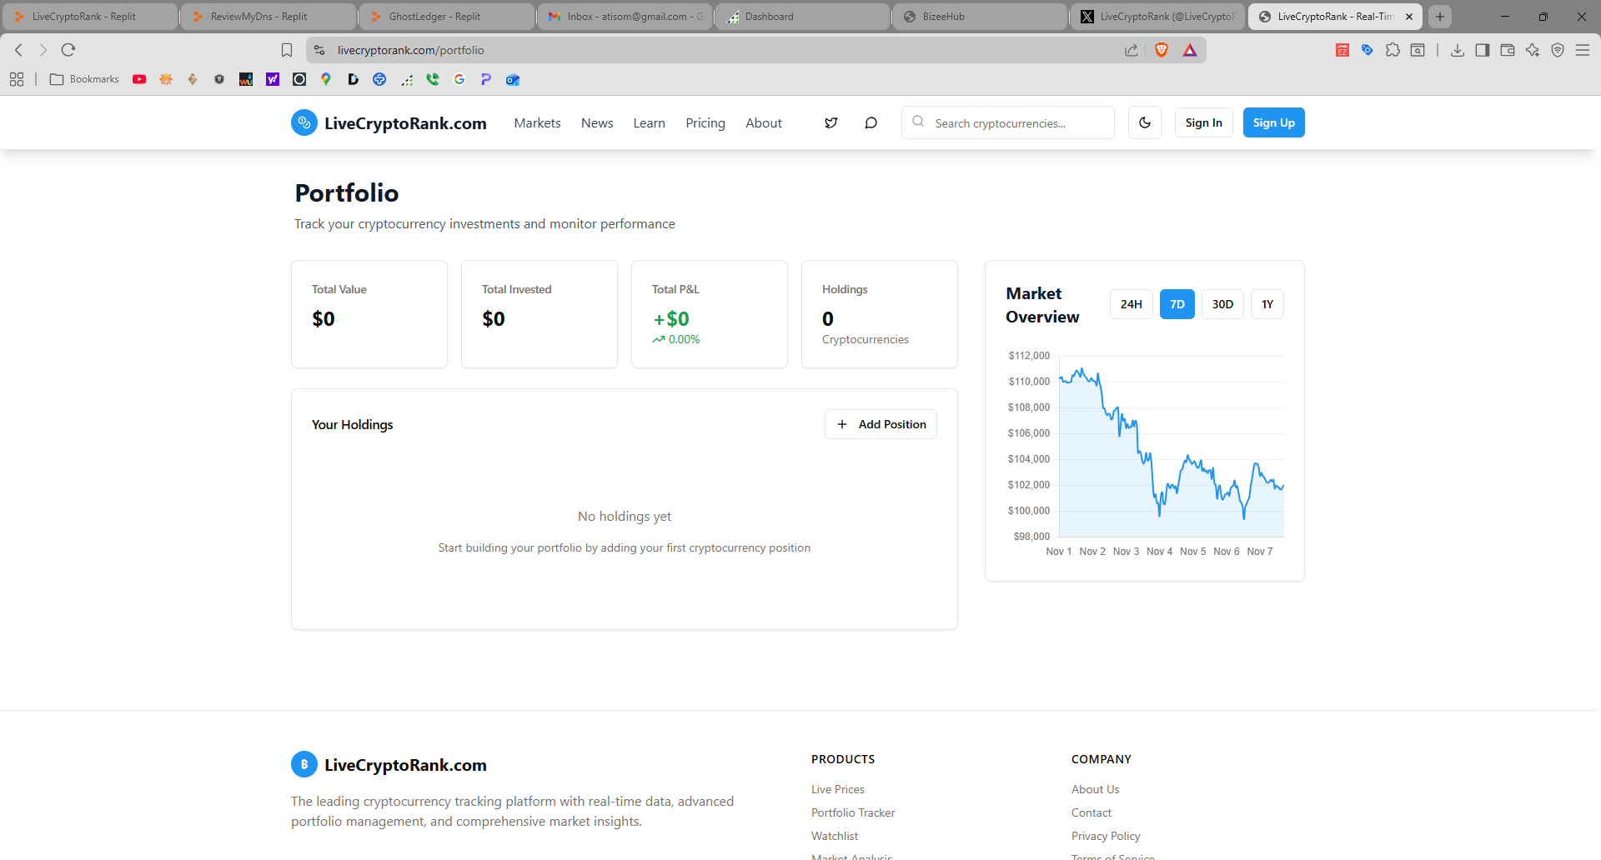Open the Leo AI sparkle icon
Image resolution: width=1601 pixels, height=860 pixels.
(x=1533, y=50)
